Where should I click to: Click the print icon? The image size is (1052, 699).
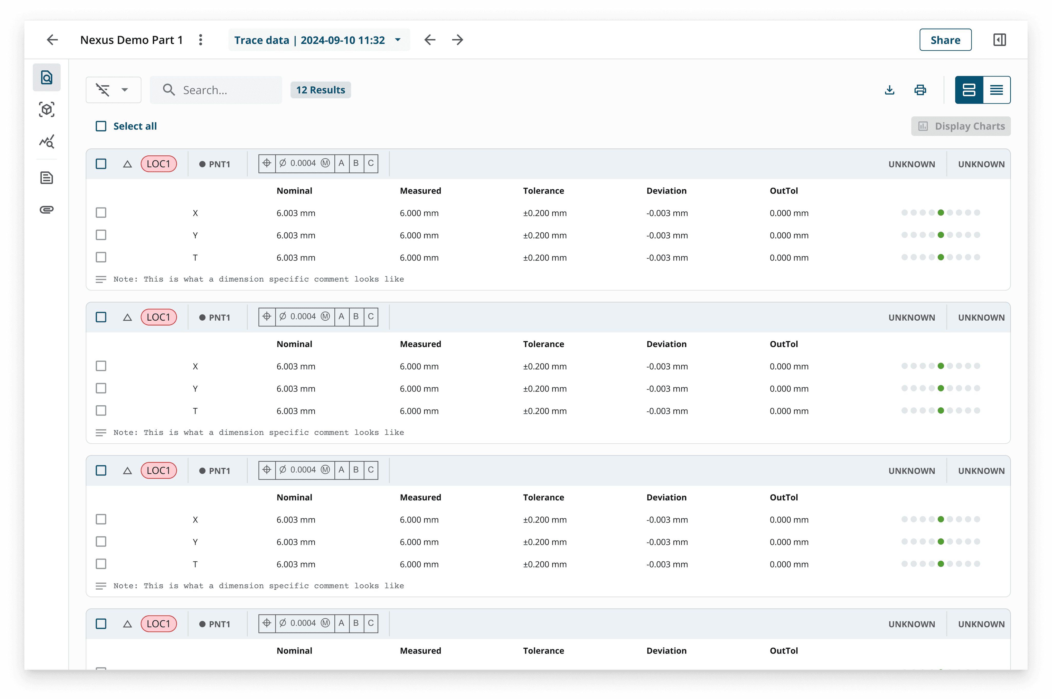tap(920, 90)
